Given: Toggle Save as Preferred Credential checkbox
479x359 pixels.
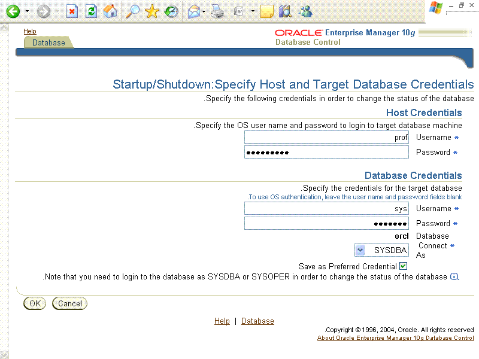Looking at the screenshot, I should pos(404,266).
